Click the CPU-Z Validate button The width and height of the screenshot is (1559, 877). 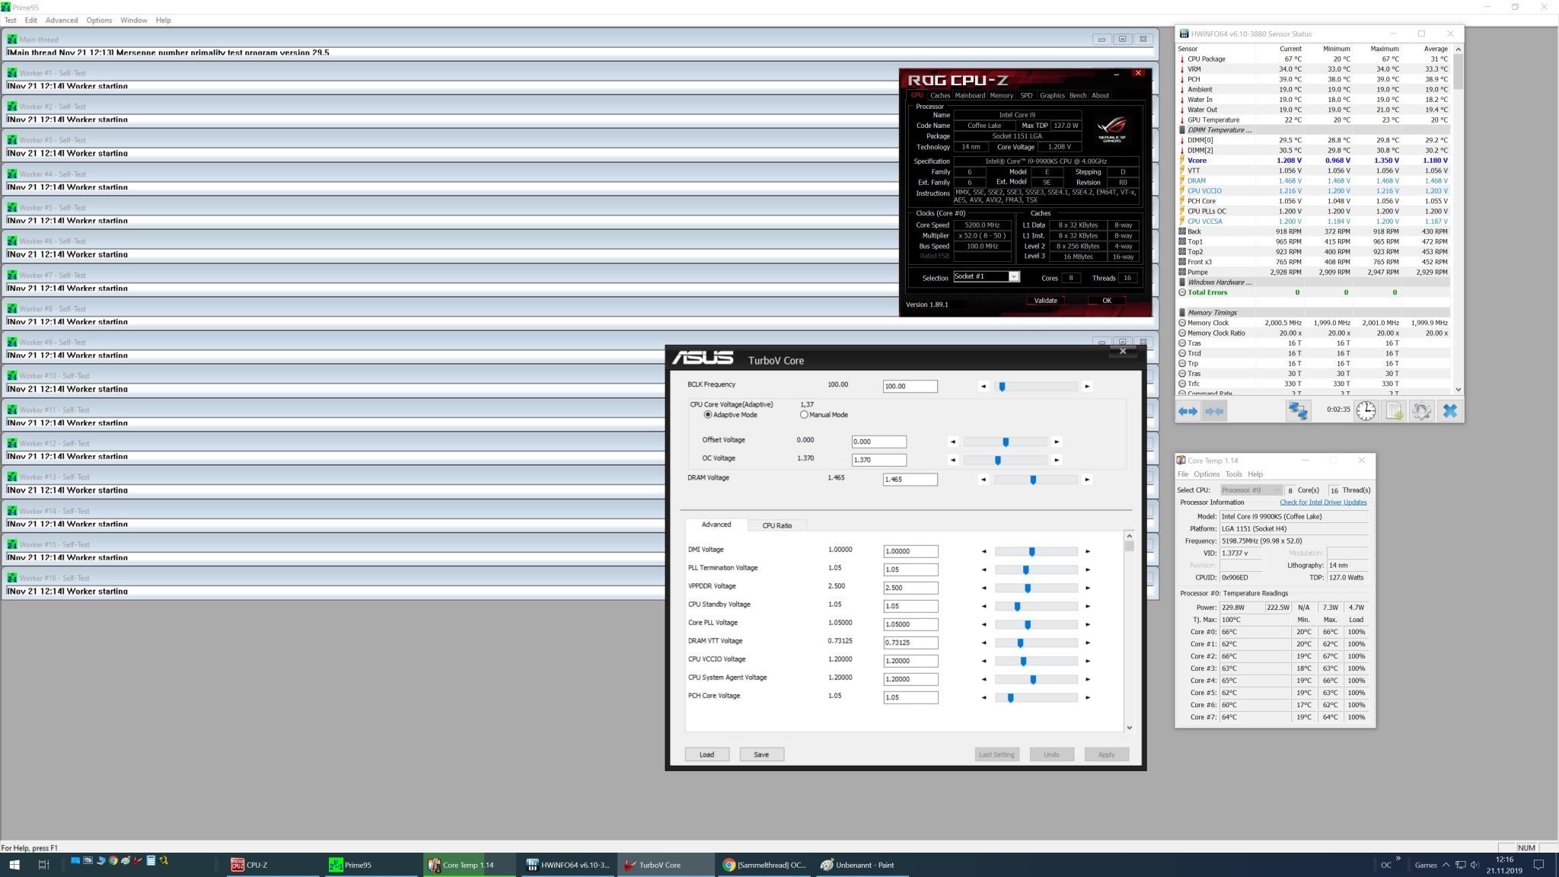(1045, 301)
